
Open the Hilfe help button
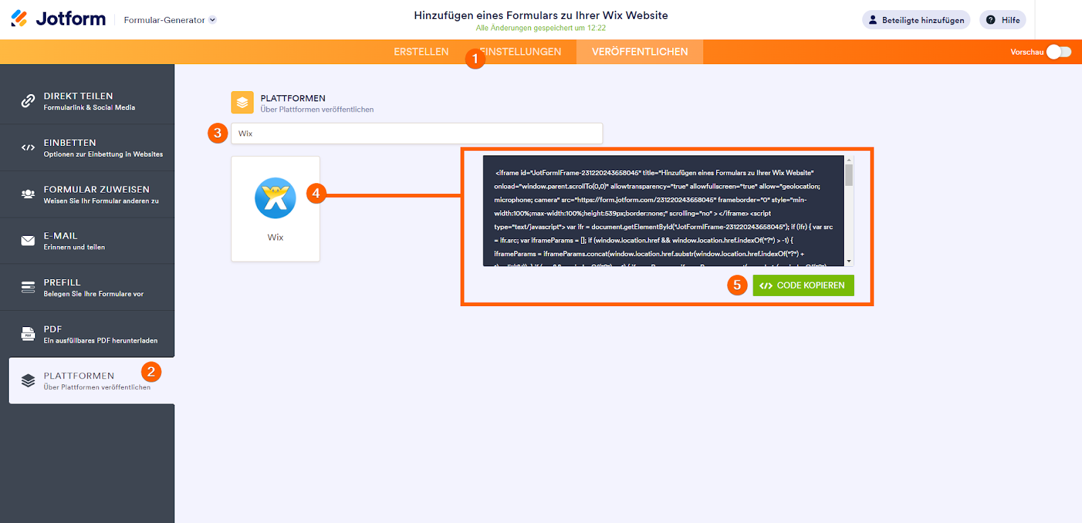coord(1003,20)
